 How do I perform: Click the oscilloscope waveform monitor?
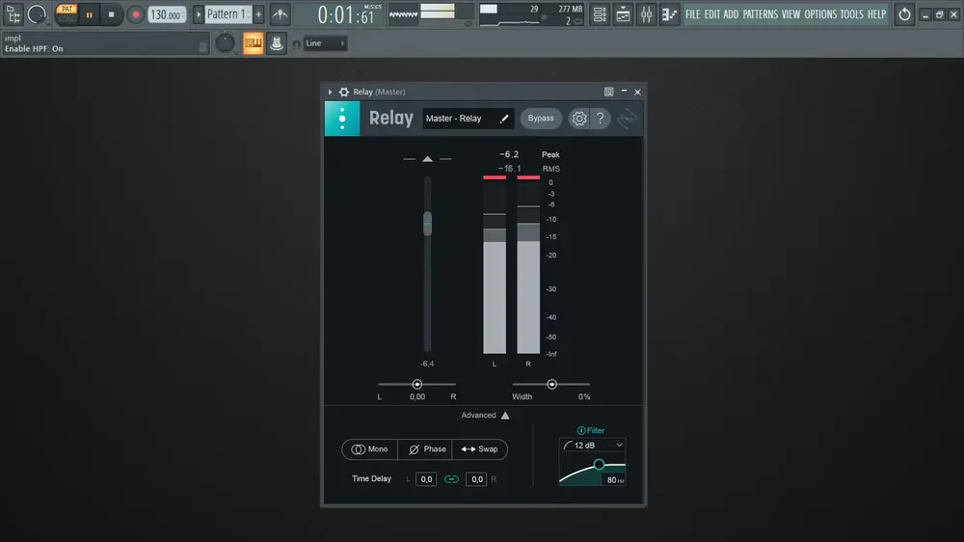[x=403, y=14]
